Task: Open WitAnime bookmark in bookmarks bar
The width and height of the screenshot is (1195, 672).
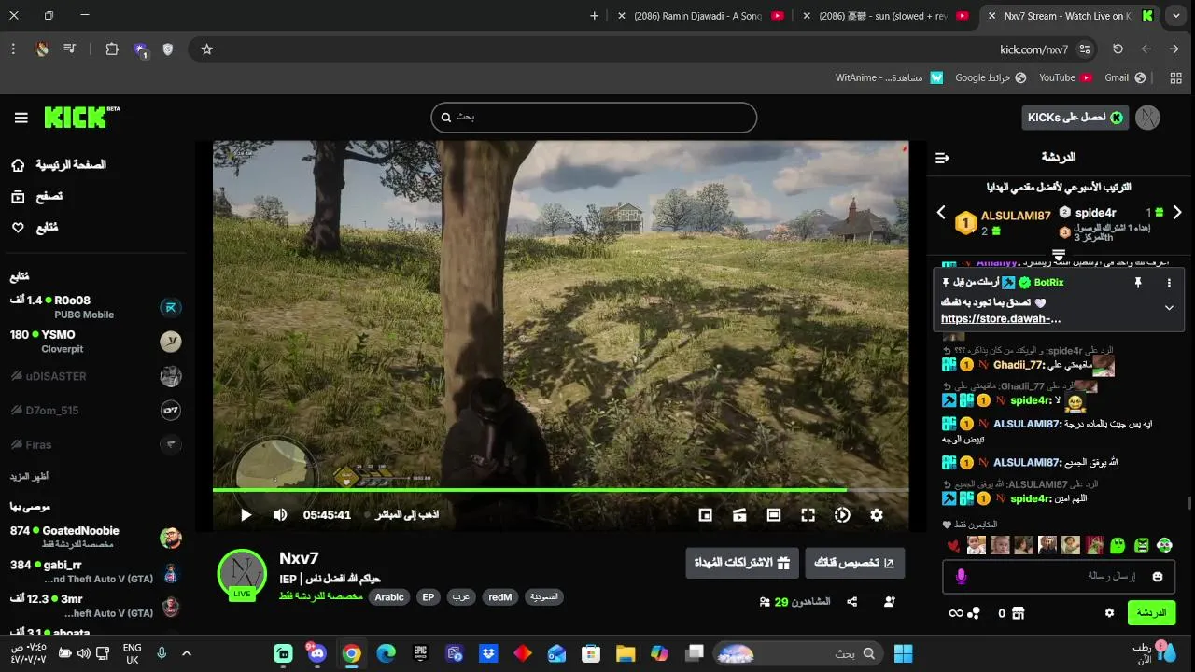Action: (x=889, y=77)
